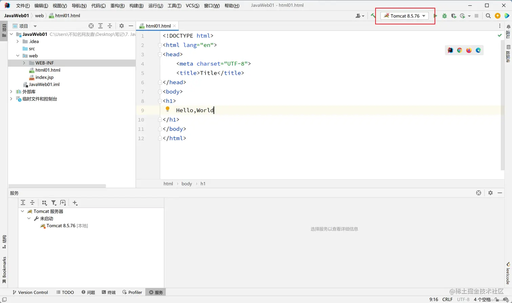Viewport: 512px width, 303px height.
Task: Select Tomcat 8.5.76 [本地] in Services
Action: (x=64, y=226)
